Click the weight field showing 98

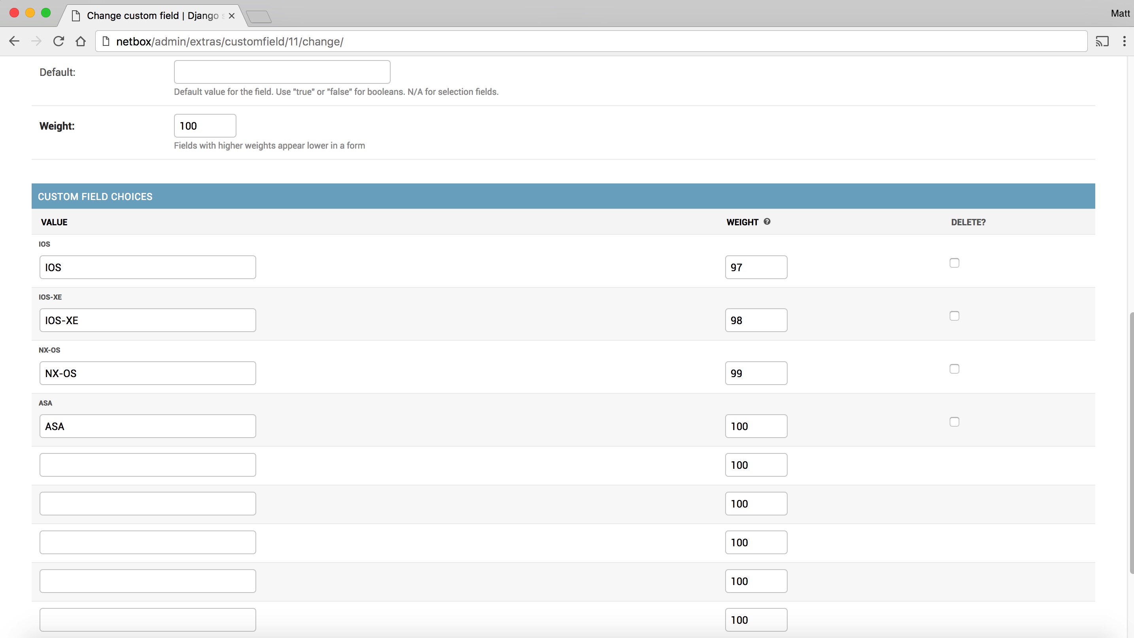pos(756,320)
